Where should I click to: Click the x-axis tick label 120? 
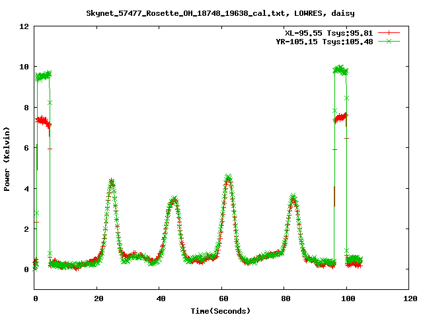coord(410,299)
